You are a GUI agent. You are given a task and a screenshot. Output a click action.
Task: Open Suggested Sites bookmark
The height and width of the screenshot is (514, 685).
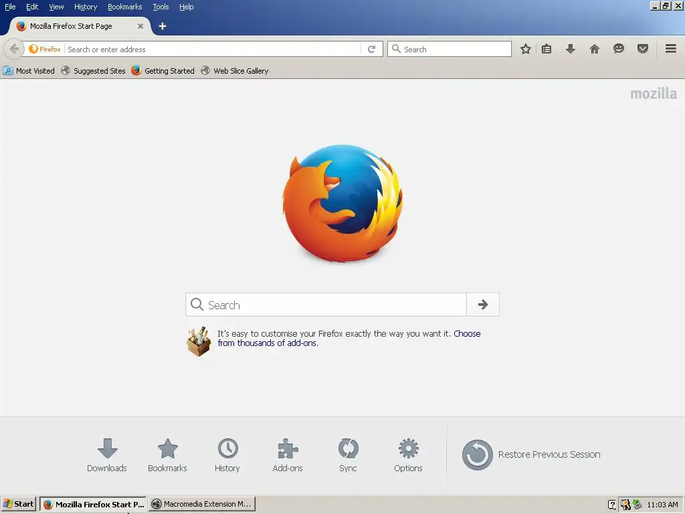point(93,71)
